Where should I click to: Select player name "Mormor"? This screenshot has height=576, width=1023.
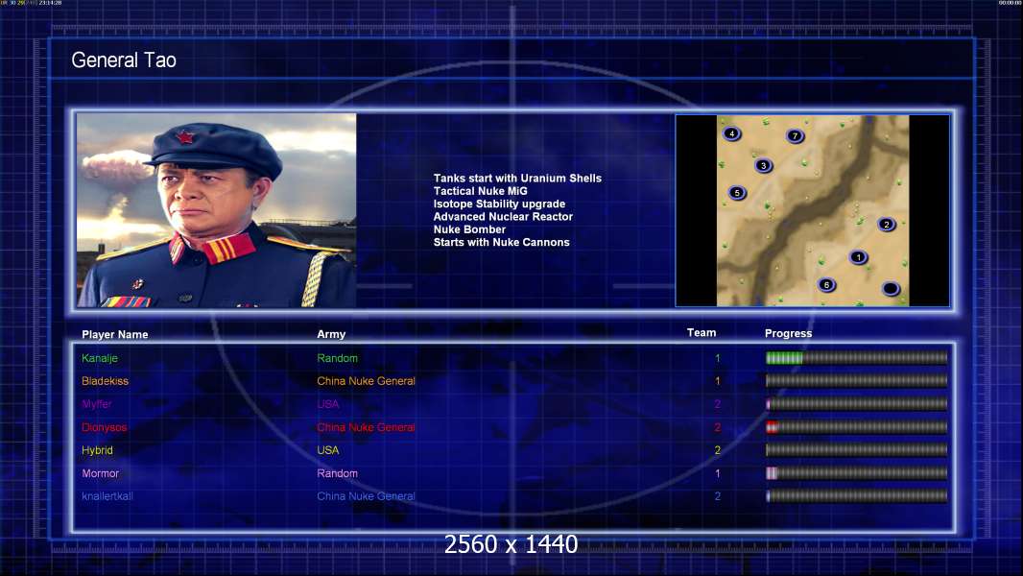(101, 473)
